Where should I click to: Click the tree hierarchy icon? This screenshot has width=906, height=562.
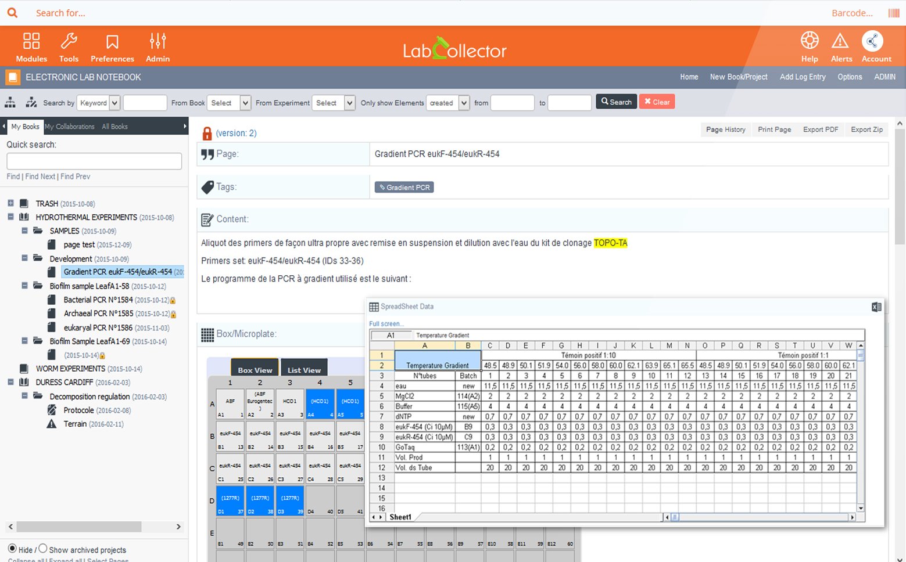click(10, 103)
